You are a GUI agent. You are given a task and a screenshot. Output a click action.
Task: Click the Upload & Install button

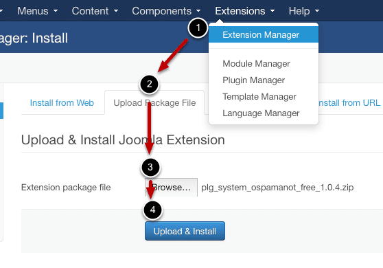185,231
